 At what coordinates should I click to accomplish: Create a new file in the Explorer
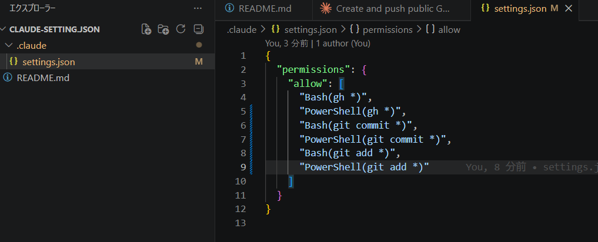coord(146,29)
